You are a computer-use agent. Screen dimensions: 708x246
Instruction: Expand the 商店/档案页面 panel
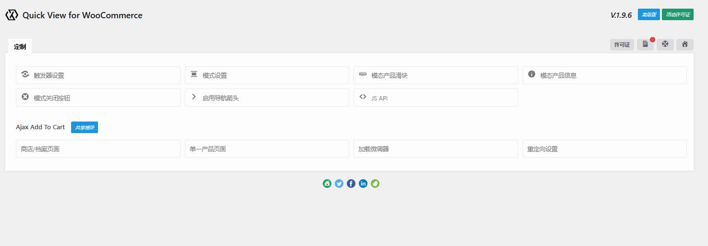click(98, 148)
